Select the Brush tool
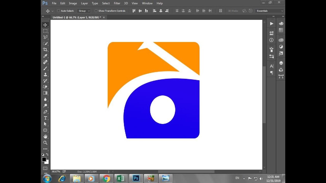 pos(45,68)
